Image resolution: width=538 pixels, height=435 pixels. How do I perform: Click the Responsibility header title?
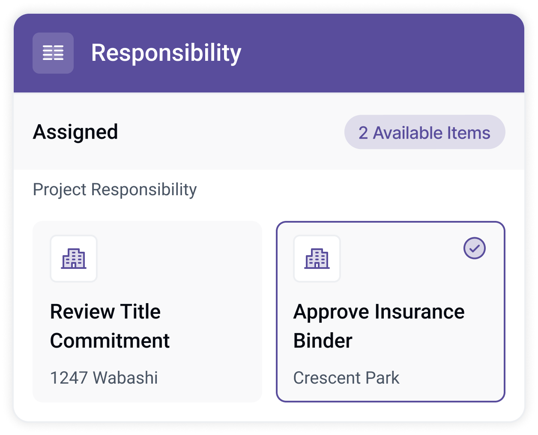pos(166,53)
